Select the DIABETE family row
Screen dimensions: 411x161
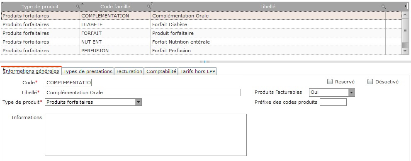click(x=201, y=24)
